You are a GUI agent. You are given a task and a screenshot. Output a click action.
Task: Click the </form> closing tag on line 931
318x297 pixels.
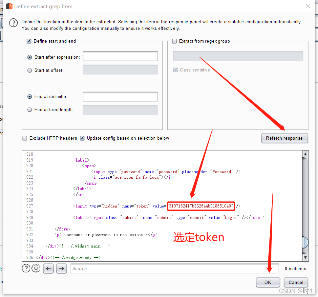point(62,229)
